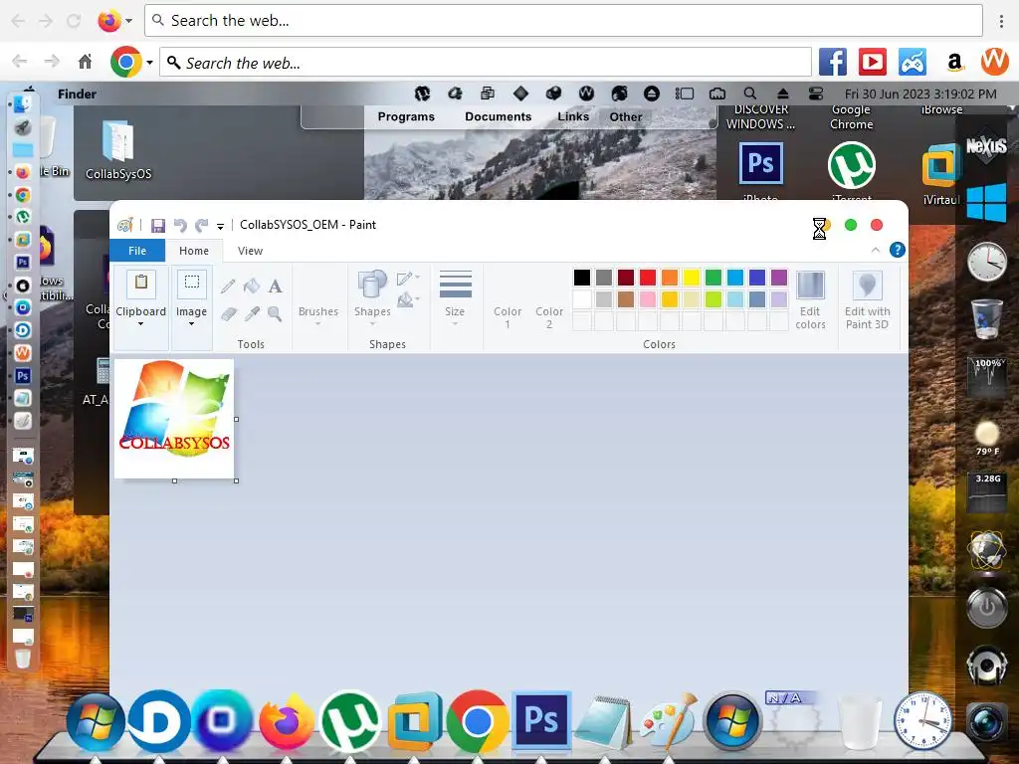The height and width of the screenshot is (764, 1019).
Task: Click the second italic Search the web field
Action: point(486,63)
